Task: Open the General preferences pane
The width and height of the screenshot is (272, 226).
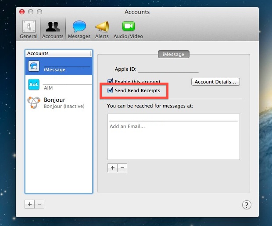Action: pyautogui.click(x=29, y=29)
